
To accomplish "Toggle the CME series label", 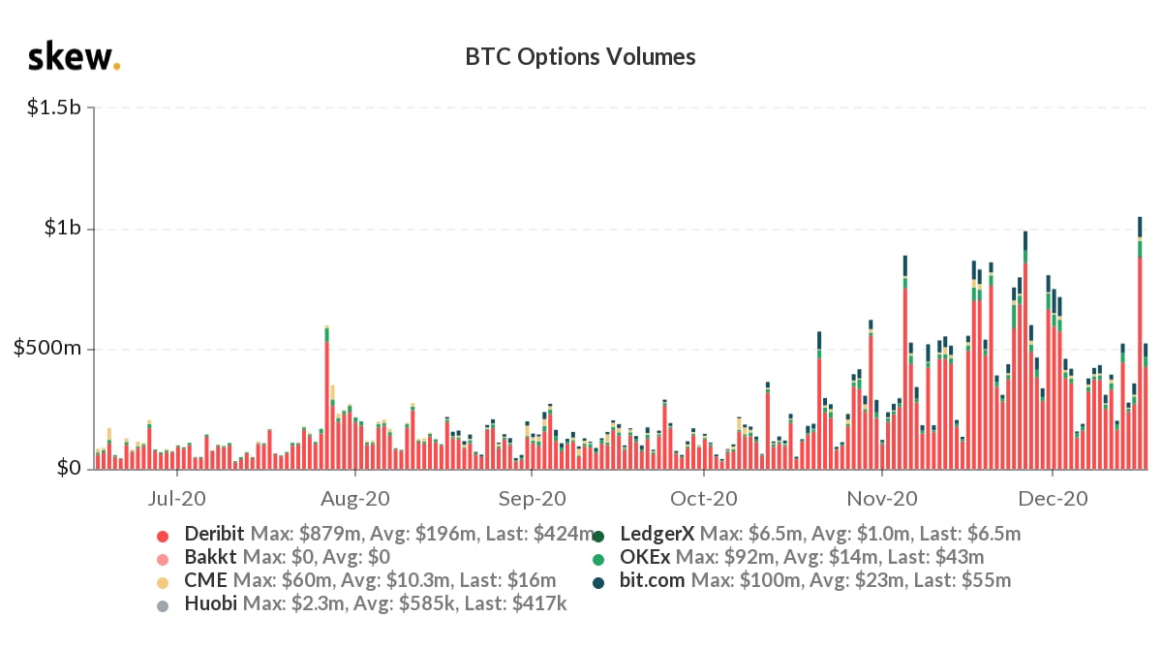I will [200, 581].
